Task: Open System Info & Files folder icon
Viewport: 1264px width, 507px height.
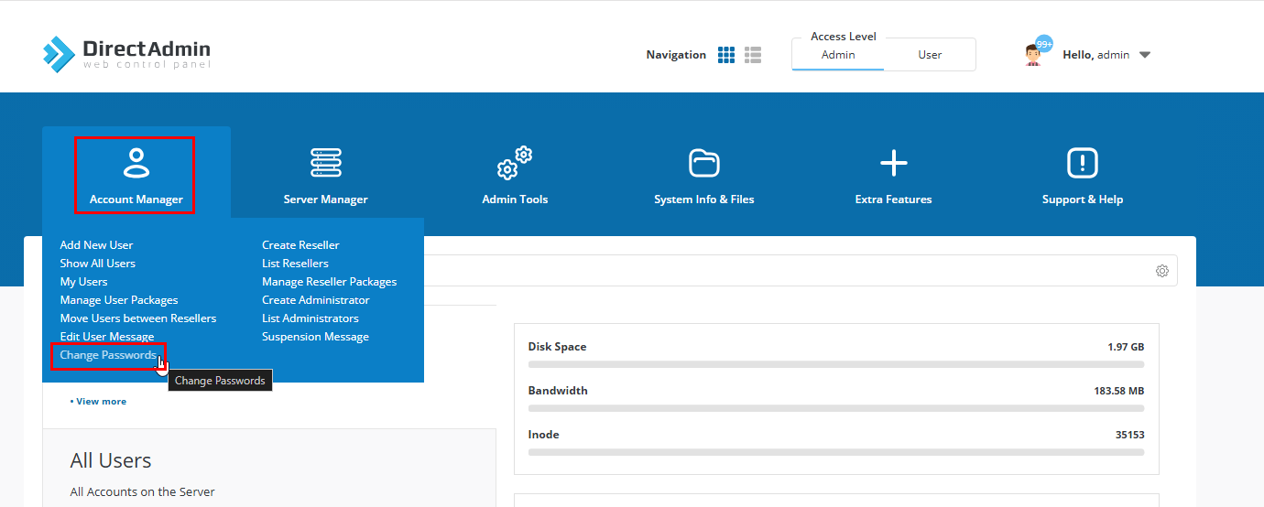Action: coord(703,163)
